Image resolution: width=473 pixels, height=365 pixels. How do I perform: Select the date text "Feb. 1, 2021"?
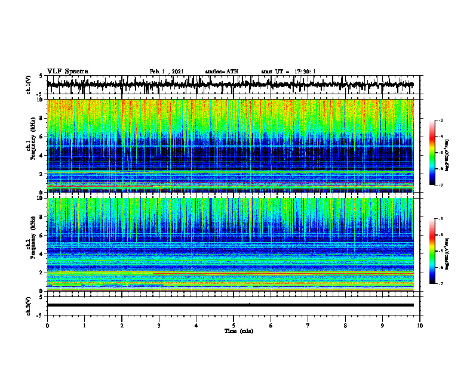167,72
